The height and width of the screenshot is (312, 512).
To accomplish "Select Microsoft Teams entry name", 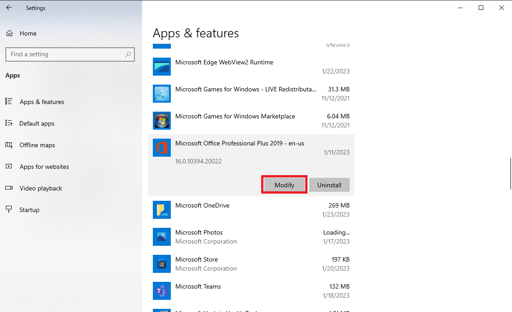I will pos(198,286).
